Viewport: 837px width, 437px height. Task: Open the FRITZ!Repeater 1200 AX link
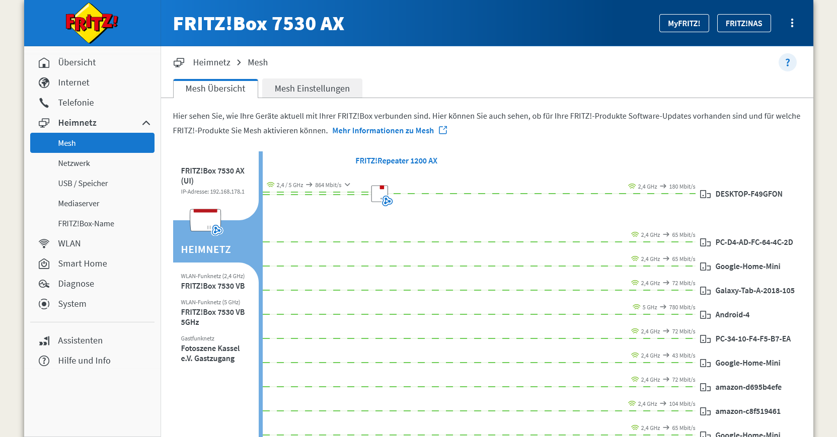(396, 161)
